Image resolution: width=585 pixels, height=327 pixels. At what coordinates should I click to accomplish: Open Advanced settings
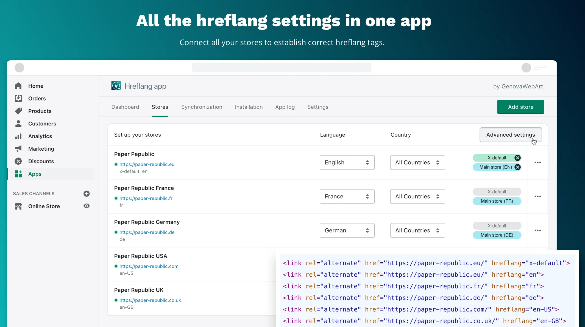pos(511,135)
